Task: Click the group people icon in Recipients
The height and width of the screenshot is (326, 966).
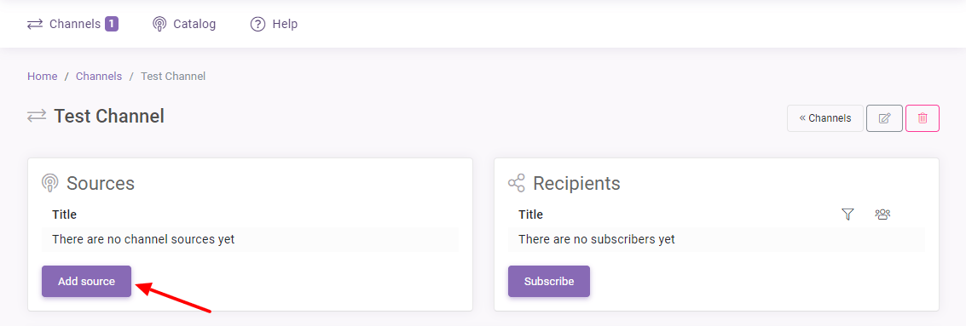Action: pos(882,214)
